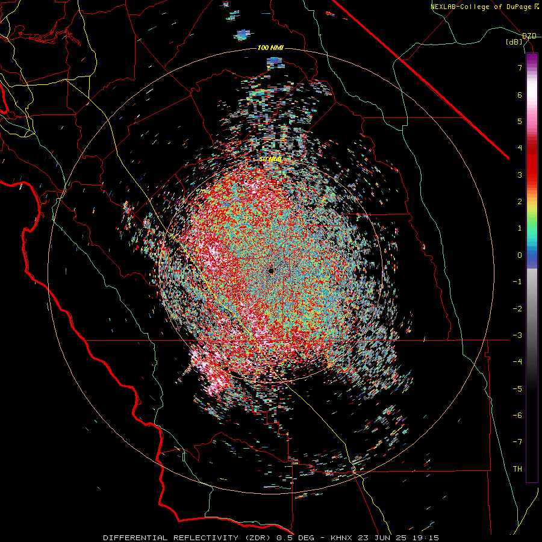
Task: Click the BZD label above the color scale
Action: tap(529, 36)
